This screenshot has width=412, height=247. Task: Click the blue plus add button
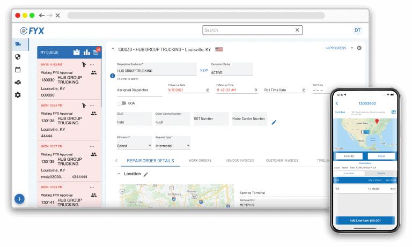(19, 199)
